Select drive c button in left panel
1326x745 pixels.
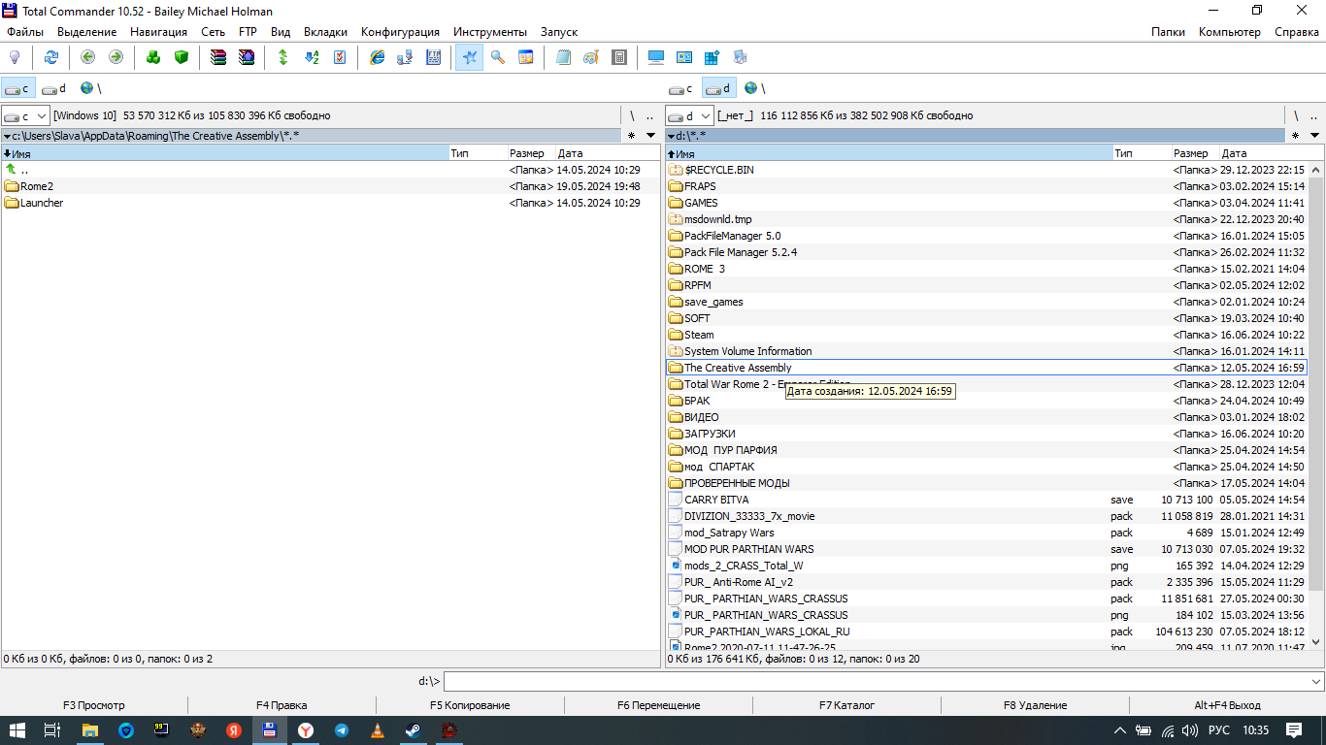point(18,88)
